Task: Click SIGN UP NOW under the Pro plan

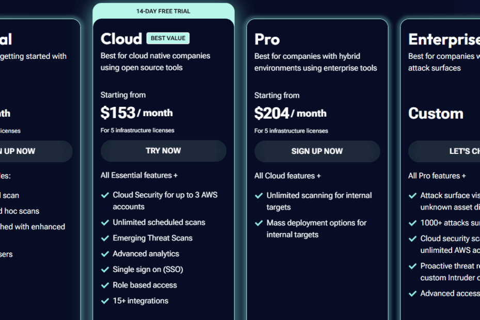Action: 317,151
